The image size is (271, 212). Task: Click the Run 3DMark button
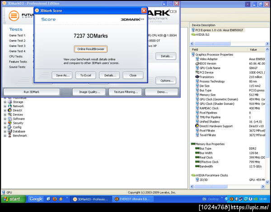[x=32, y=92]
